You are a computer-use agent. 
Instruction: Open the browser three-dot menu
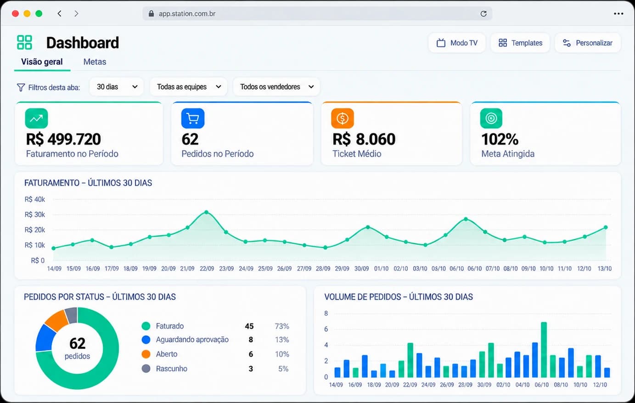click(618, 13)
